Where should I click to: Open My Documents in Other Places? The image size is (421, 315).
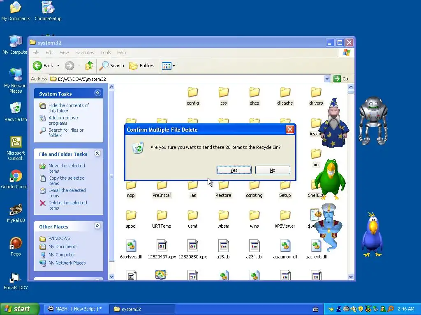[x=63, y=247]
